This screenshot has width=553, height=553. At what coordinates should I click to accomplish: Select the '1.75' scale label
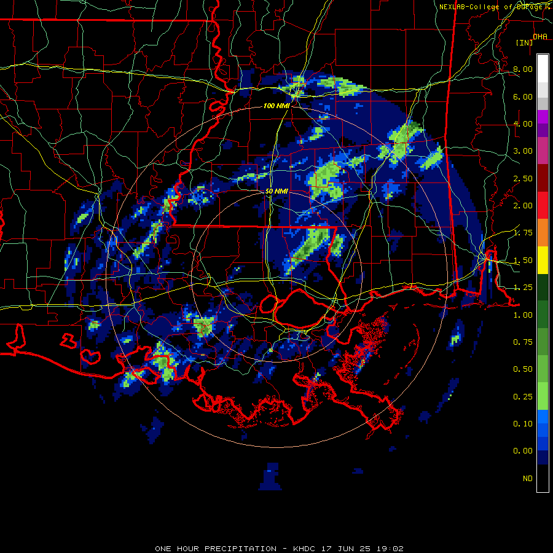[523, 233]
